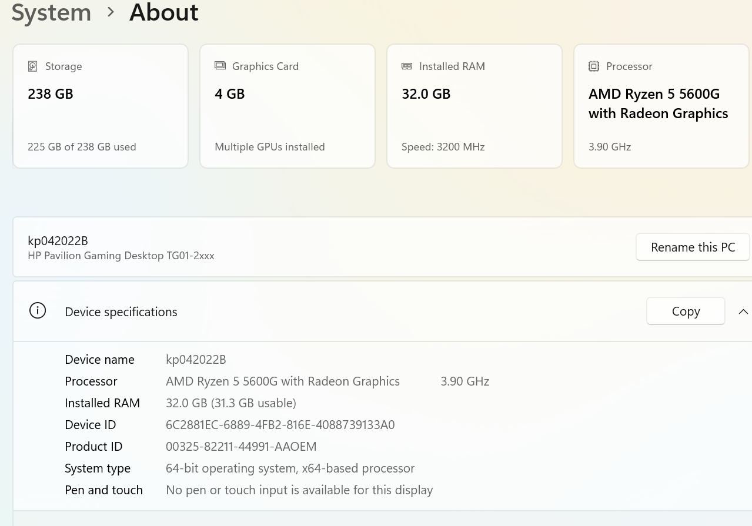Collapse the Device specifications section
The image size is (752, 526).
[x=743, y=311]
